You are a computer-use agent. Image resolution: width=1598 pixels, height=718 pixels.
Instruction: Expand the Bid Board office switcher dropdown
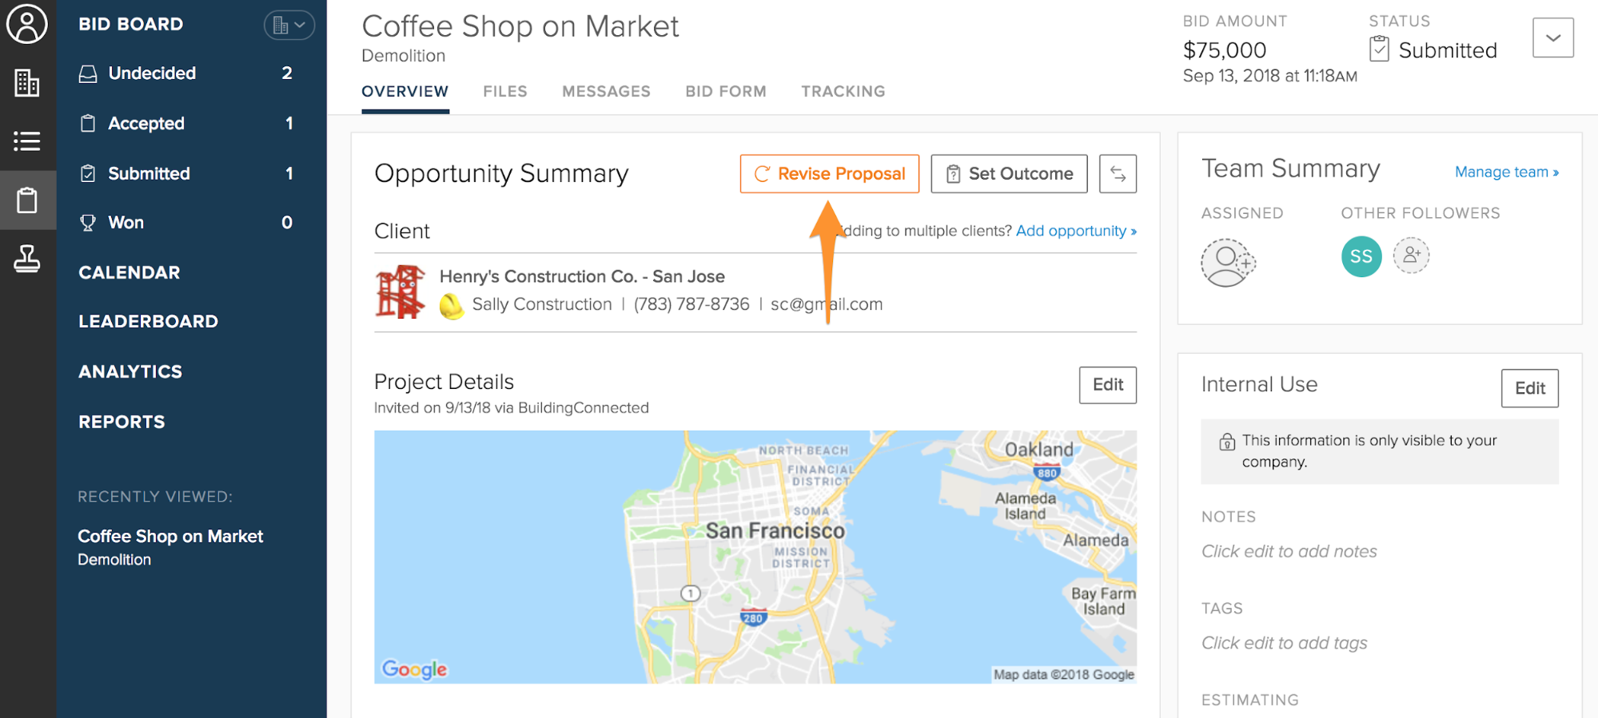289,26
